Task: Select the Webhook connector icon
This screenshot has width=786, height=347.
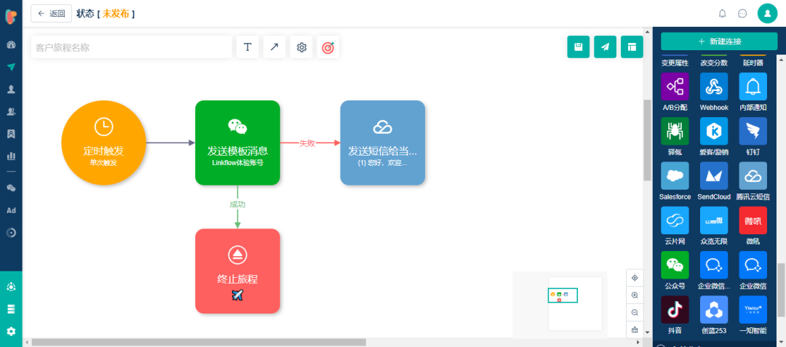Action: click(714, 87)
